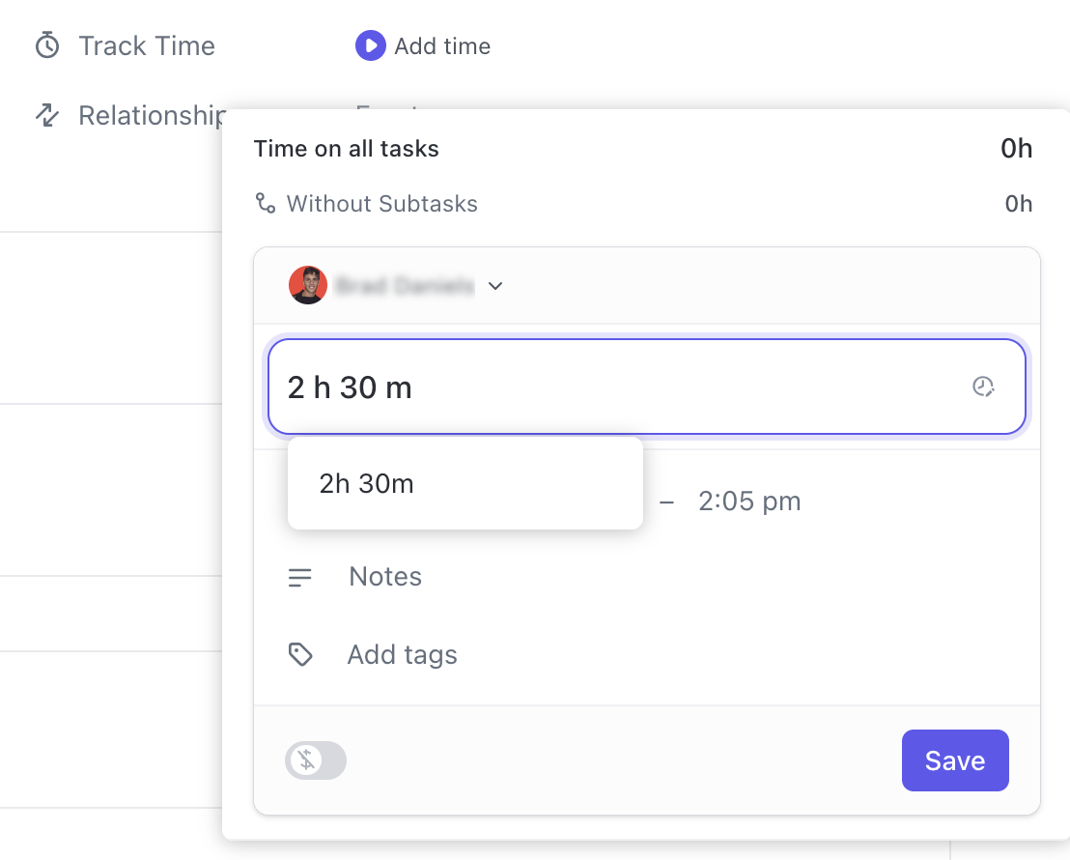Toggle the billable dollar switch
1070x860 pixels.
(x=316, y=760)
